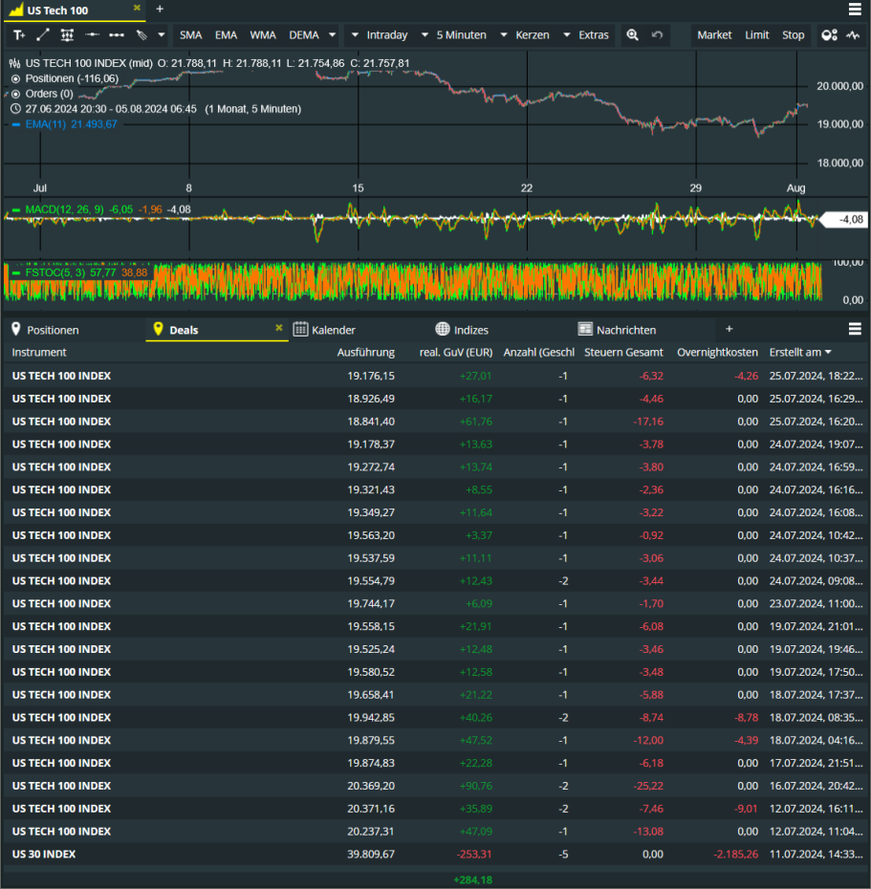Sort by Anzahl column header
This screenshot has height=889, width=871.
(539, 353)
